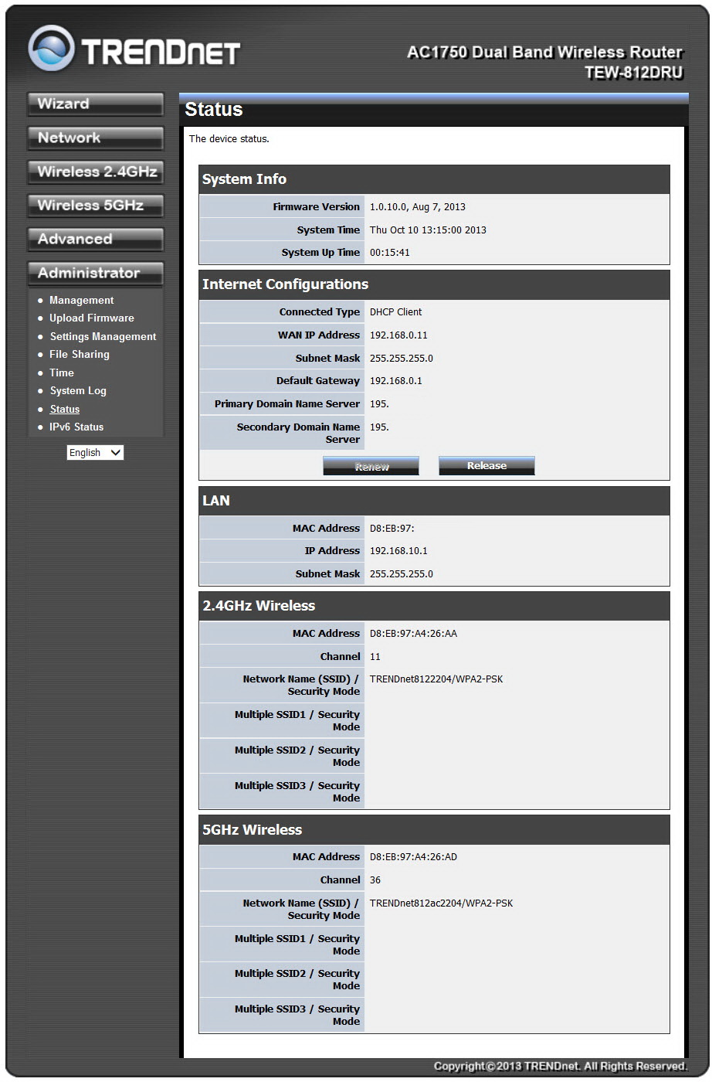
Task: Open the Time settings link
Action: 62,373
